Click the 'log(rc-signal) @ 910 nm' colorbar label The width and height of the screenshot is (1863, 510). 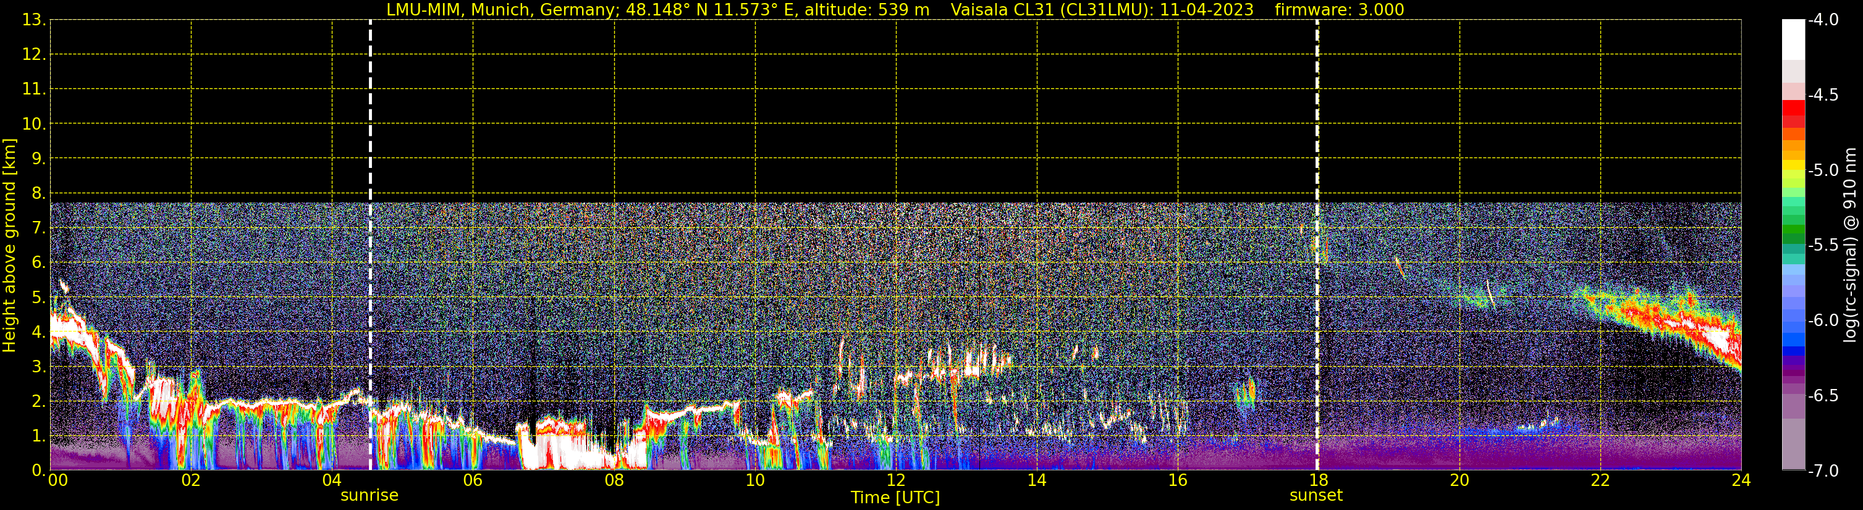click(1849, 245)
